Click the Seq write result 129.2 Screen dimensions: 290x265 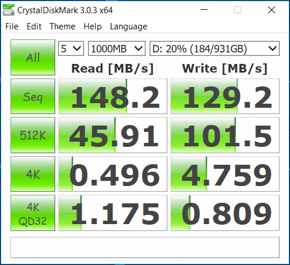[x=225, y=96]
